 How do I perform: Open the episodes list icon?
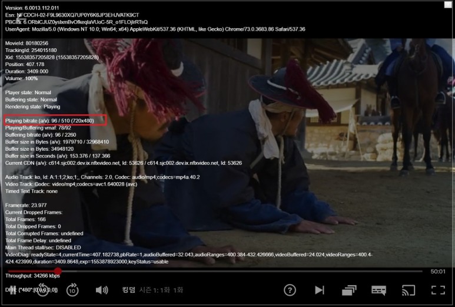point(349,290)
